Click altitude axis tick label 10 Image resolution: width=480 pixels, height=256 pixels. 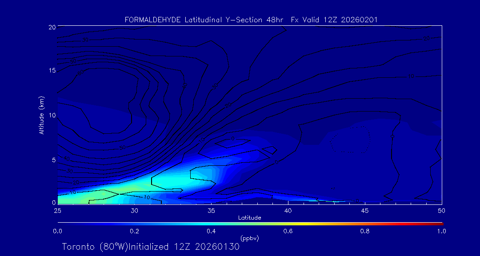point(52,116)
